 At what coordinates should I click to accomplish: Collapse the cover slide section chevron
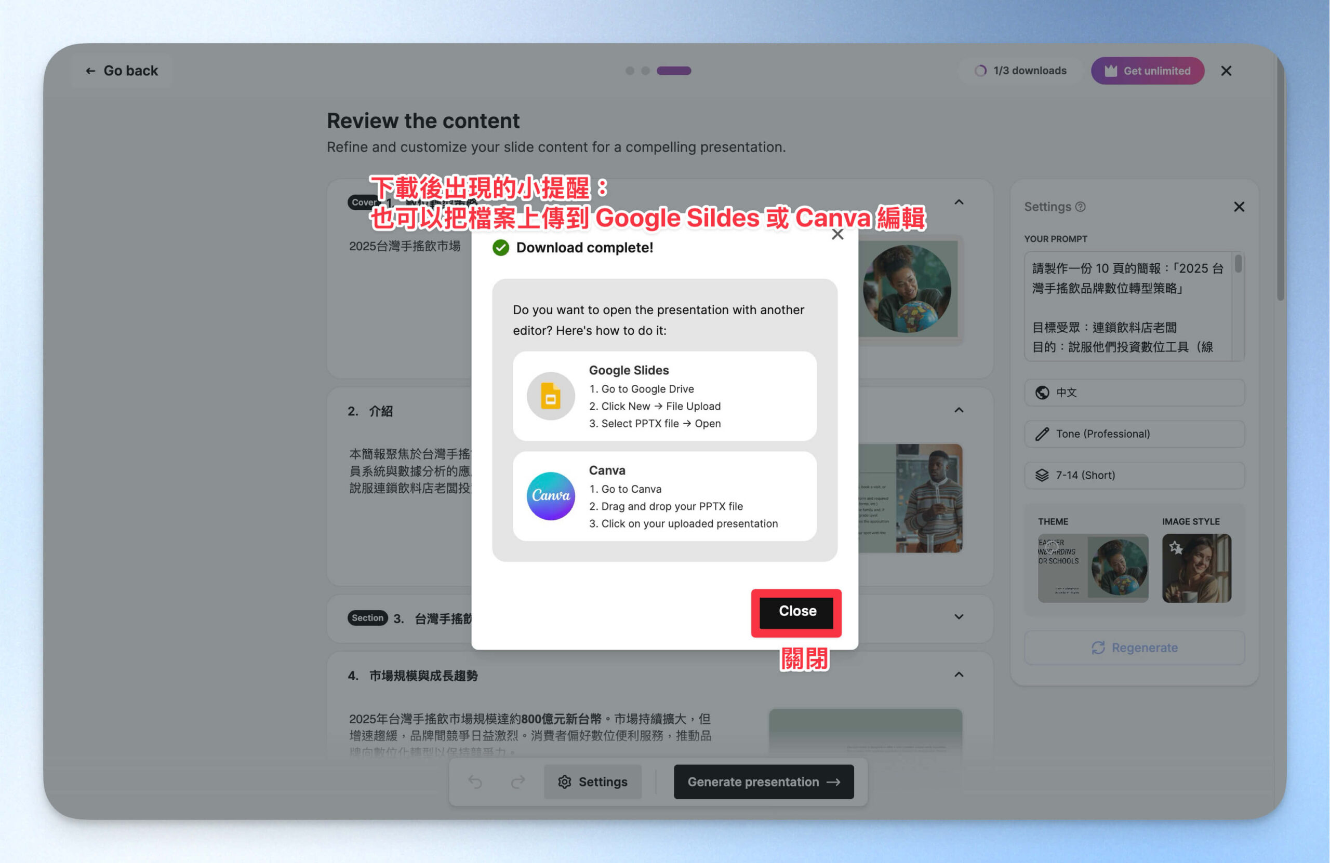[959, 202]
